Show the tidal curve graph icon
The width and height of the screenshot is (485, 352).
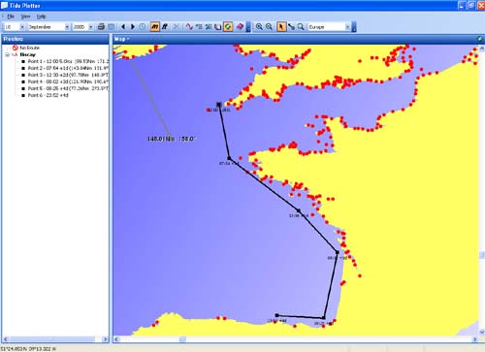point(189,27)
